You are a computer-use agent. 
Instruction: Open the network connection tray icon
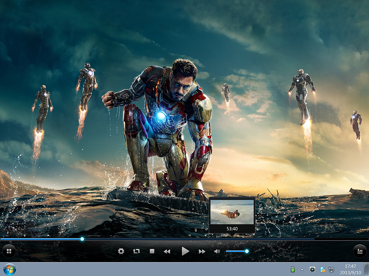pos(331,270)
